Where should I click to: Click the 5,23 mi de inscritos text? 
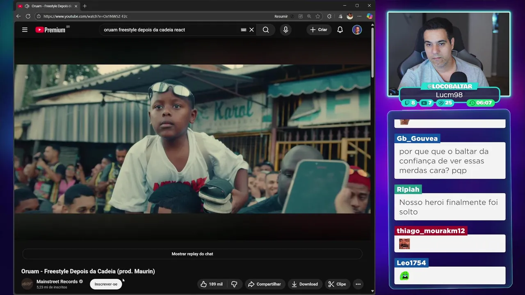point(52,287)
